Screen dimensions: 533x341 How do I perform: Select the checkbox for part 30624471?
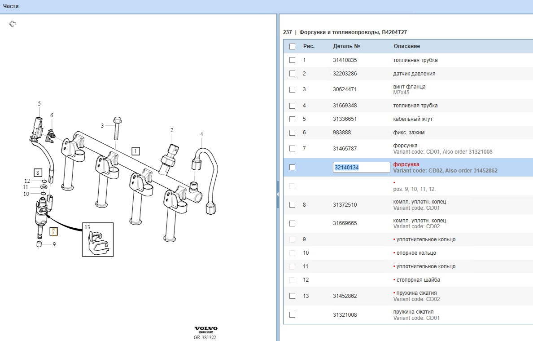click(293, 89)
